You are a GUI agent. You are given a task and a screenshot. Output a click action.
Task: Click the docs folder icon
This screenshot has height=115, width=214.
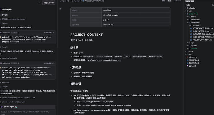point(188,51)
